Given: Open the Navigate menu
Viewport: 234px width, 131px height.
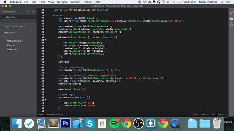Looking at the screenshot, I should click(62, 2).
